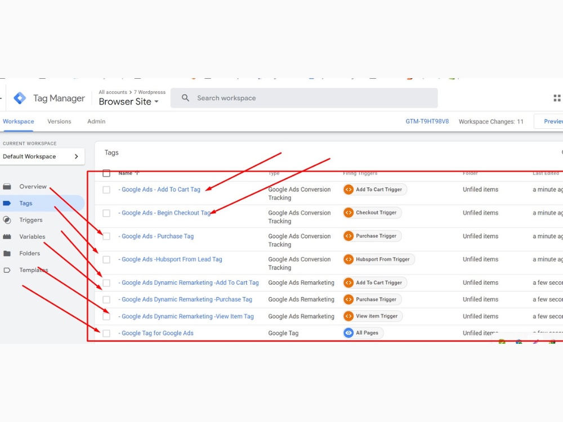
Task: Switch to the Workspace tab
Action: coord(19,122)
